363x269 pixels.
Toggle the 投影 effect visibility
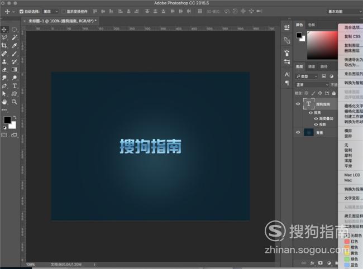316,124
